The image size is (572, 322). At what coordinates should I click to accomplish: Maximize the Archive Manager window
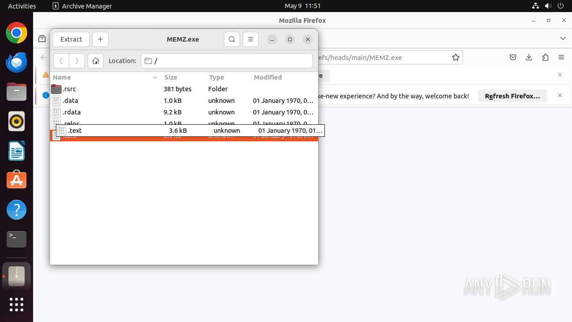[x=290, y=39]
